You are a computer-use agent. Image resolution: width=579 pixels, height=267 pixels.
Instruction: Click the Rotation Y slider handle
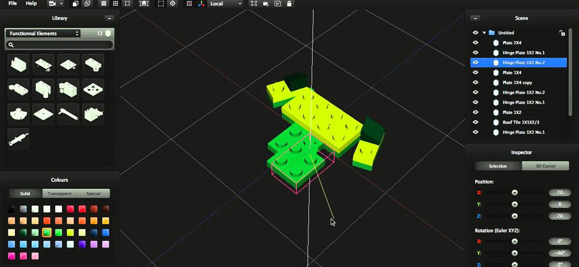coord(514,253)
